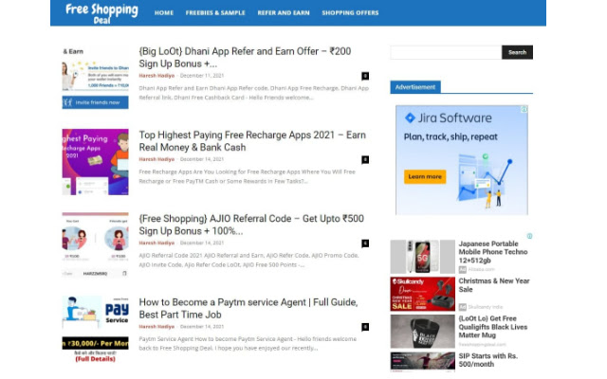Open the Dhani App Refer and Earn article title

point(245,57)
